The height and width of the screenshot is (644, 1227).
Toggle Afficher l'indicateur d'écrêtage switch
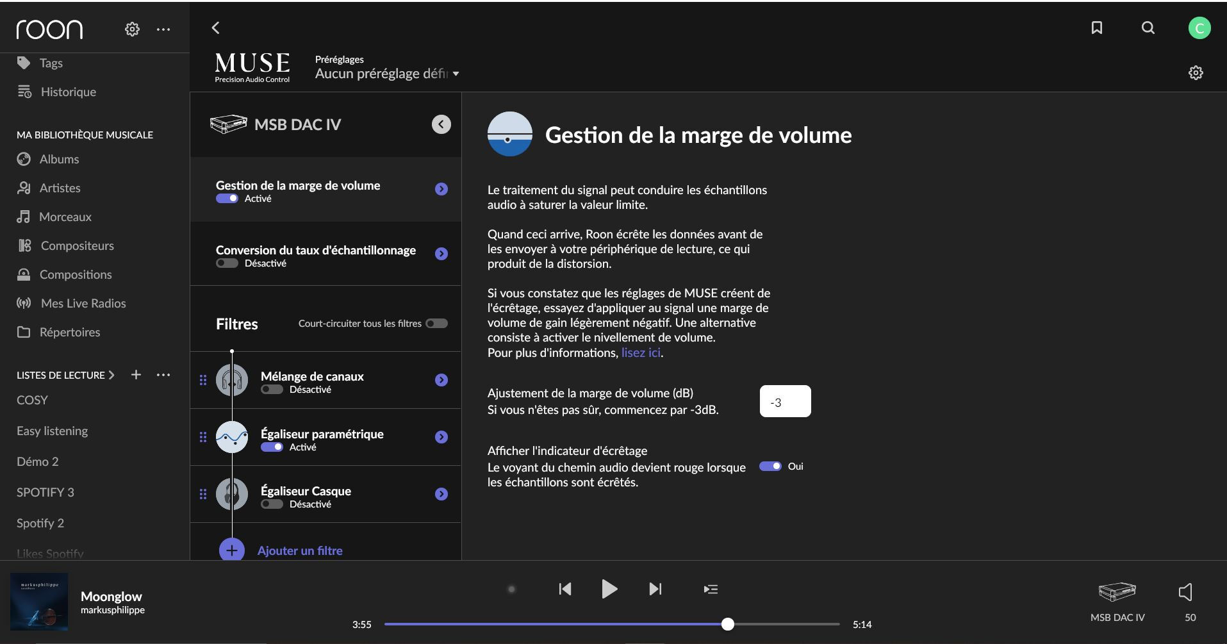770,466
